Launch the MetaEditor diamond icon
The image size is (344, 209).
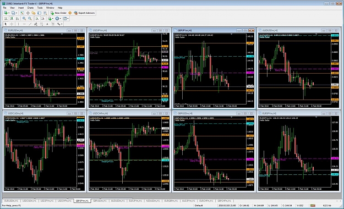(70, 13)
